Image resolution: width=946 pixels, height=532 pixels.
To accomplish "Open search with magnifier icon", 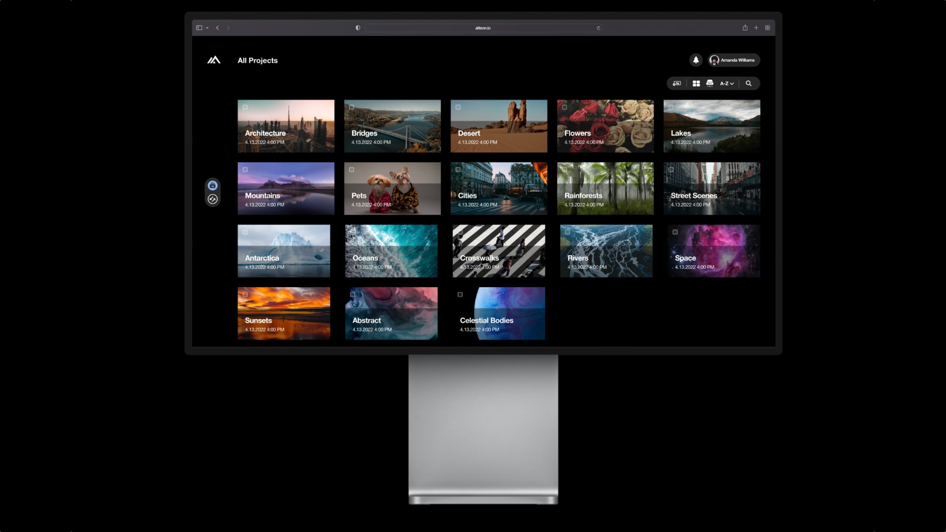I will coord(748,84).
